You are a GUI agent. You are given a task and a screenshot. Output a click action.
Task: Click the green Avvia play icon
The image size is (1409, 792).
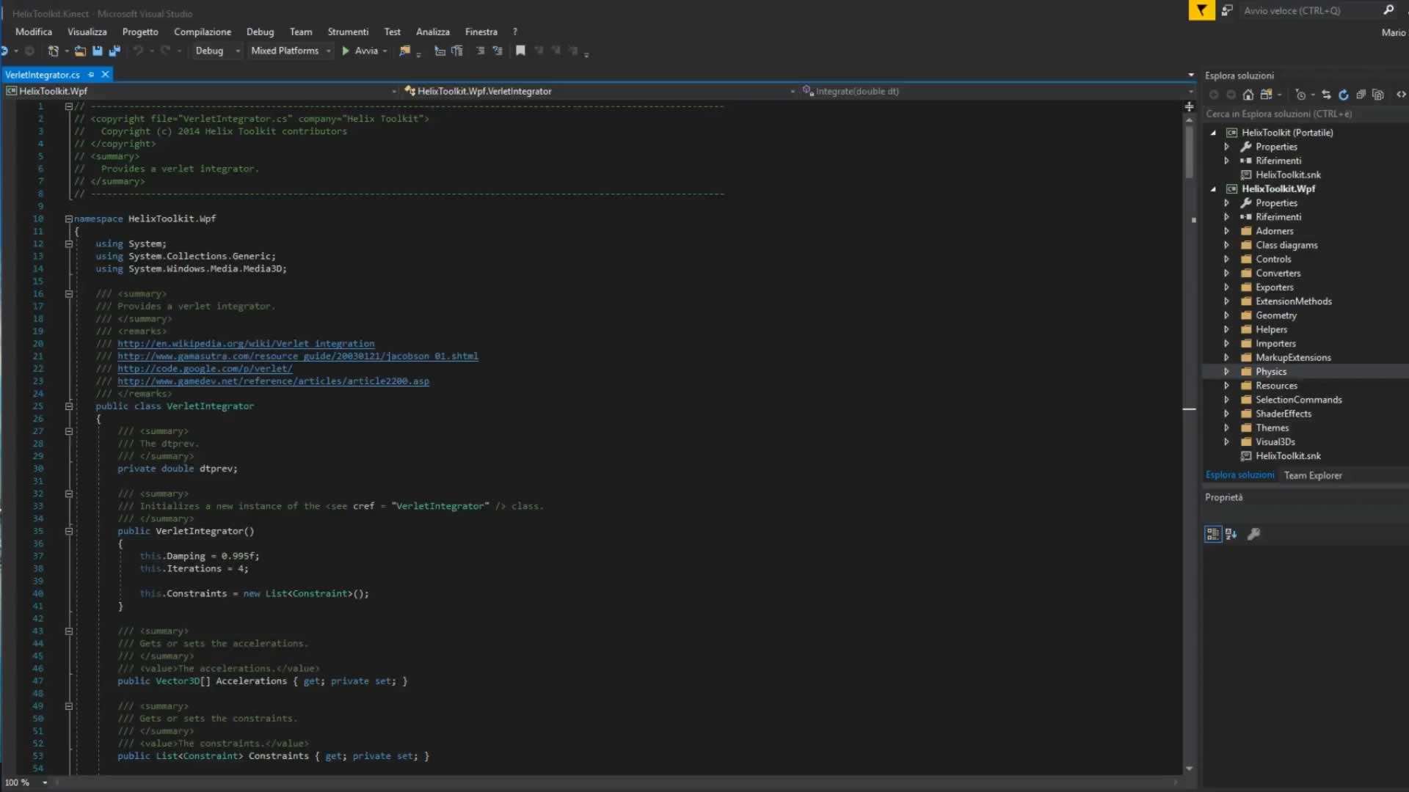(x=346, y=51)
